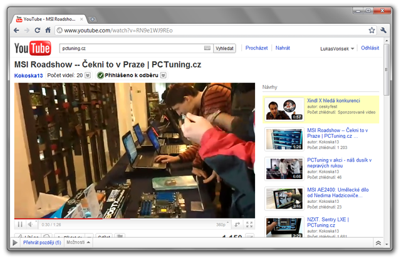Click the Vyhledat search button

pyautogui.click(x=224, y=48)
